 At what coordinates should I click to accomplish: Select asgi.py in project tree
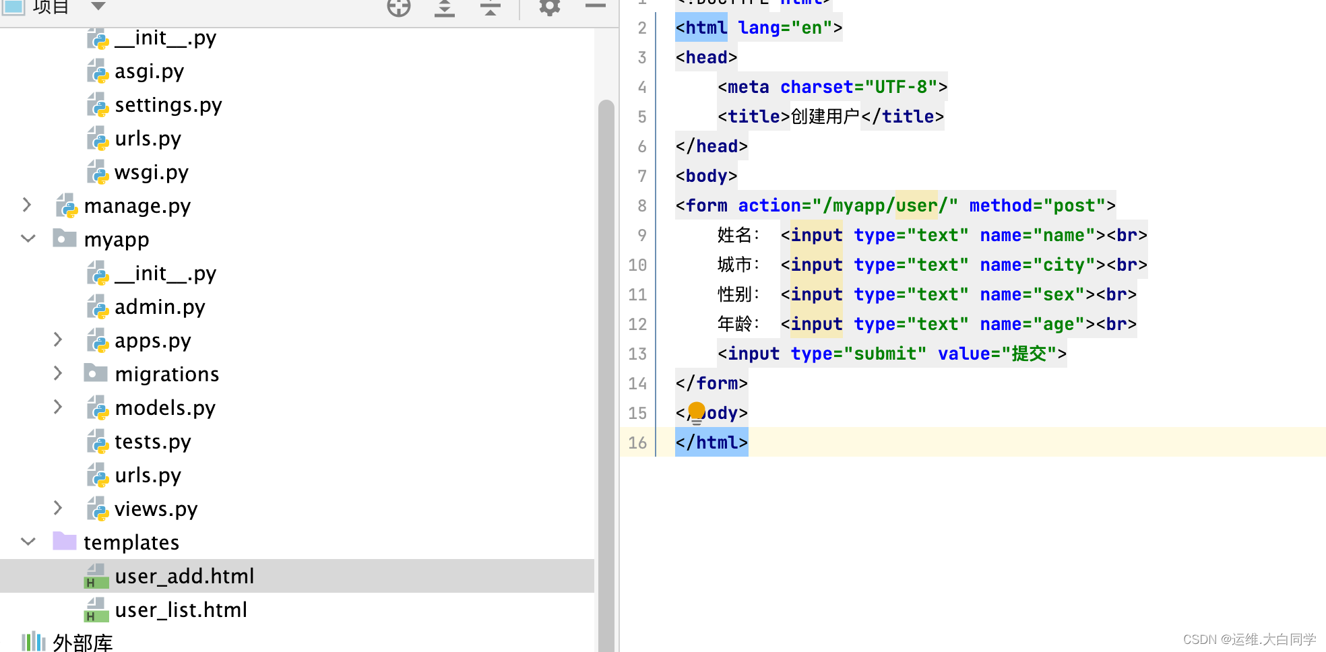coord(149,71)
